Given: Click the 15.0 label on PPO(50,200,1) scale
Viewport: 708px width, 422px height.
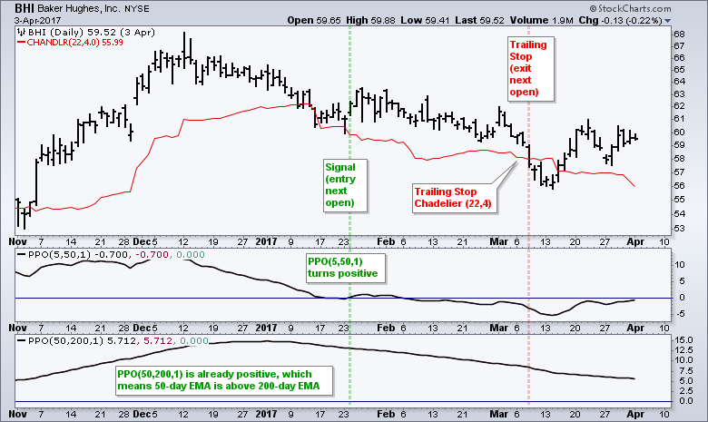Looking at the screenshot, I should click(683, 339).
